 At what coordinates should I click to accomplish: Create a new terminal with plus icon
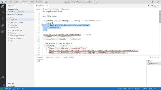pyautogui.click(x=150, y=57)
